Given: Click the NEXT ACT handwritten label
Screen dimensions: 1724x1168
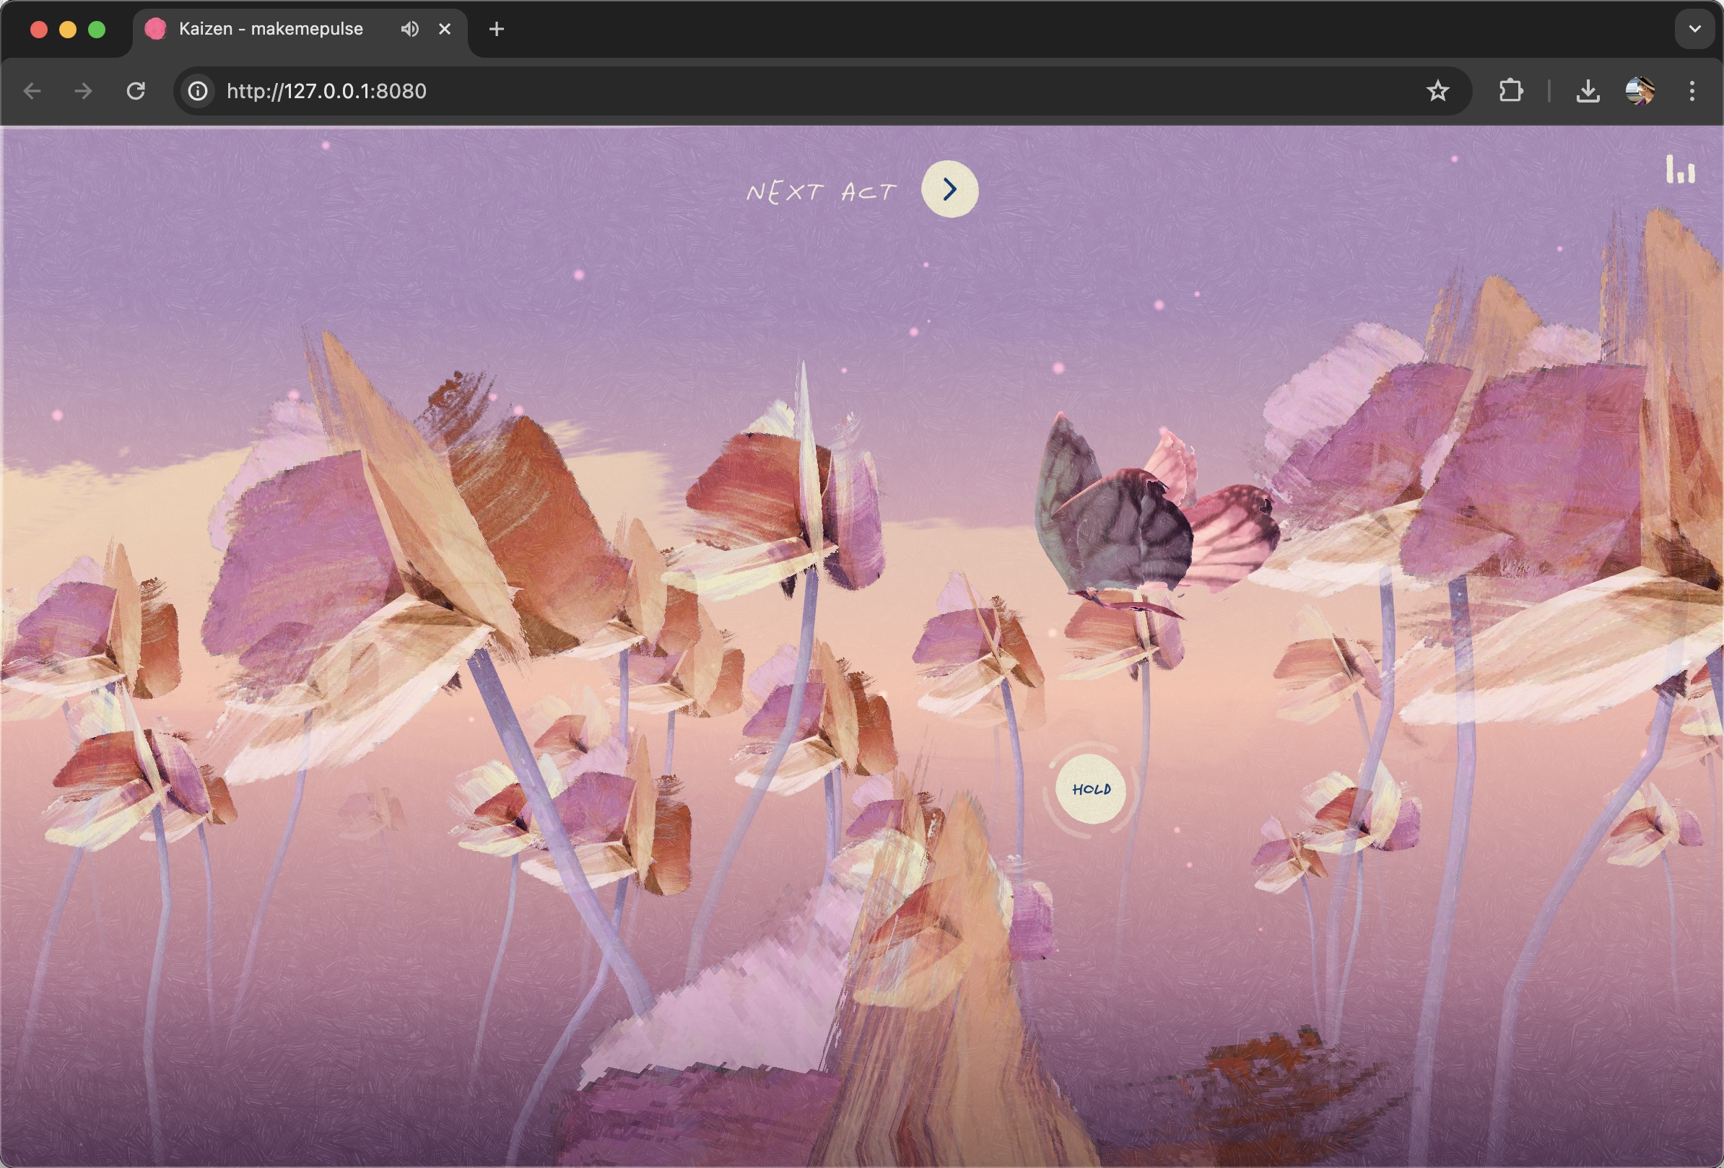Looking at the screenshot, I should tap(821, 192).
